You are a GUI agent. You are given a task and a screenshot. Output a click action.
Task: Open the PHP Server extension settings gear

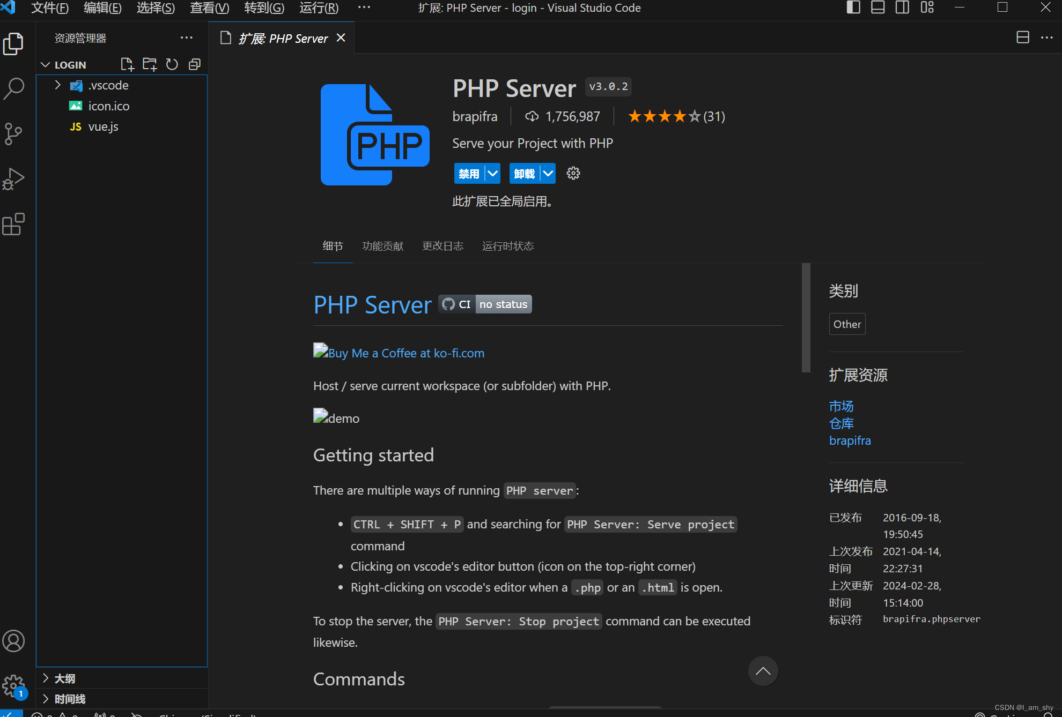(573, 174)
